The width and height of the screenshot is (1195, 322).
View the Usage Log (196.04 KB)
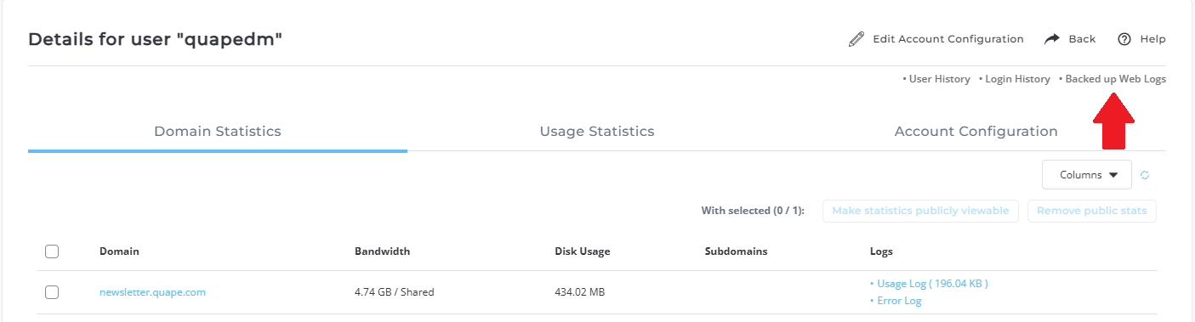(x=929, y=284)
